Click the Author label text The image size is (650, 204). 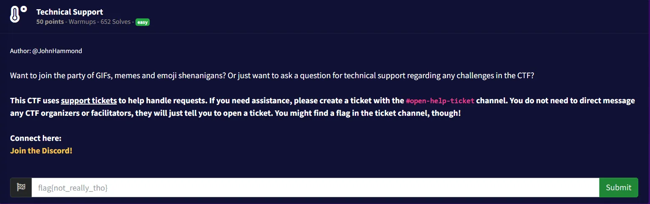(x=21, y=51)
